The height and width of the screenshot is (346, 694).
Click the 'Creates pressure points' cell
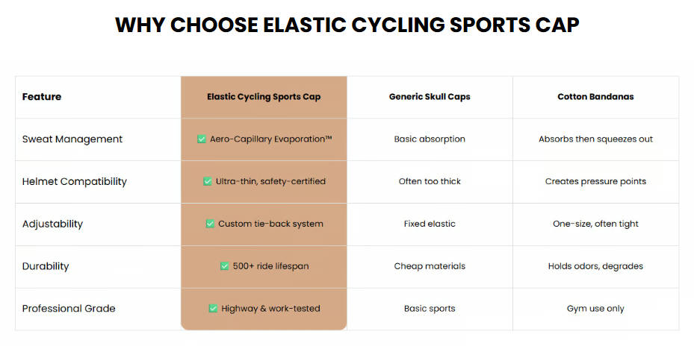pyautogui.click(x=595, y=182)
